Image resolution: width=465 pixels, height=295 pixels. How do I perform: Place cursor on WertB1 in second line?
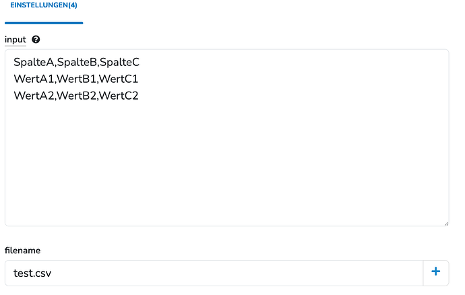[x=77, y=79]
